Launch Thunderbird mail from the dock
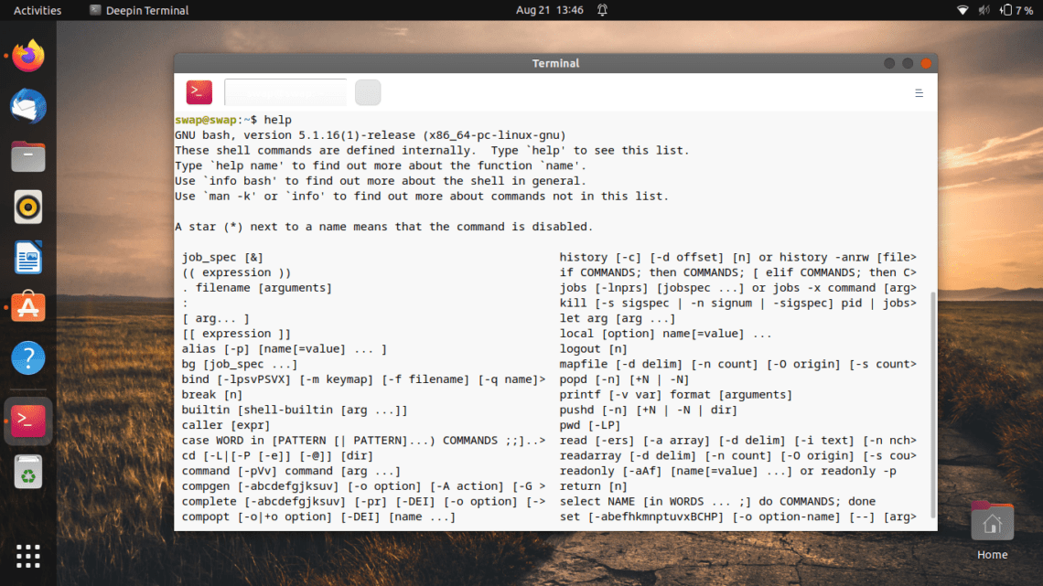 click(27, 106)
